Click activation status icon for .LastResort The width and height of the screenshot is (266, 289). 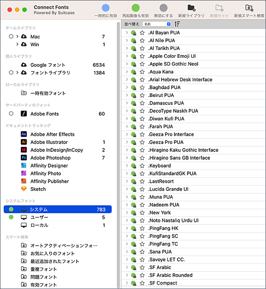(x=133, y=182)
